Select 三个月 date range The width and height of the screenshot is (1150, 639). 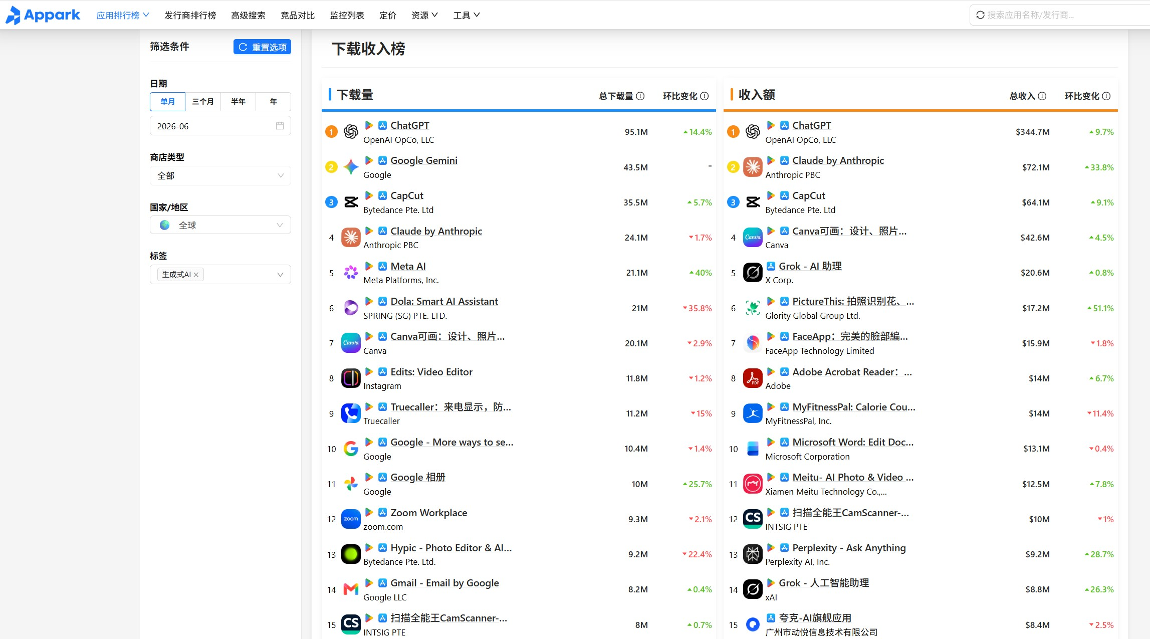point(203,101)
